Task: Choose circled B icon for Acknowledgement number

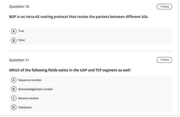Action: (x=14, y=89)
